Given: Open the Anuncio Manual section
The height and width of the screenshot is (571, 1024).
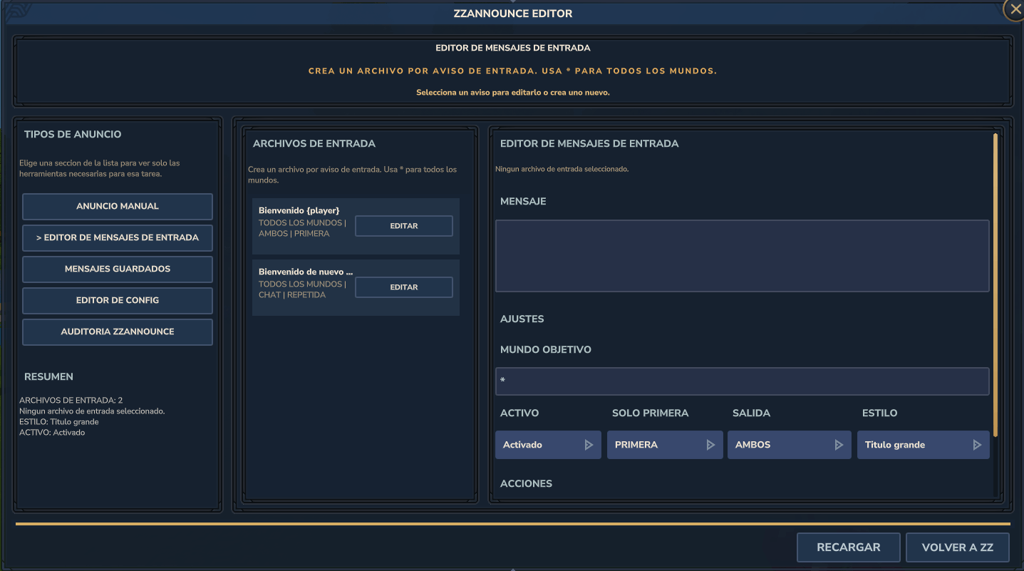Looking at the screenshot, I should point(118,206).
